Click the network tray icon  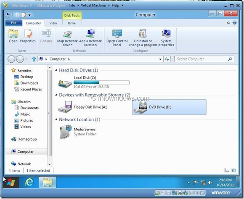(x=203, y=182)
